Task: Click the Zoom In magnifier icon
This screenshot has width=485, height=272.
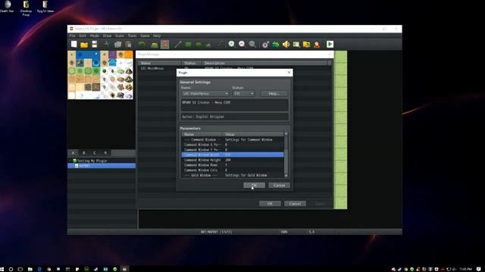Action: (232, 45)
